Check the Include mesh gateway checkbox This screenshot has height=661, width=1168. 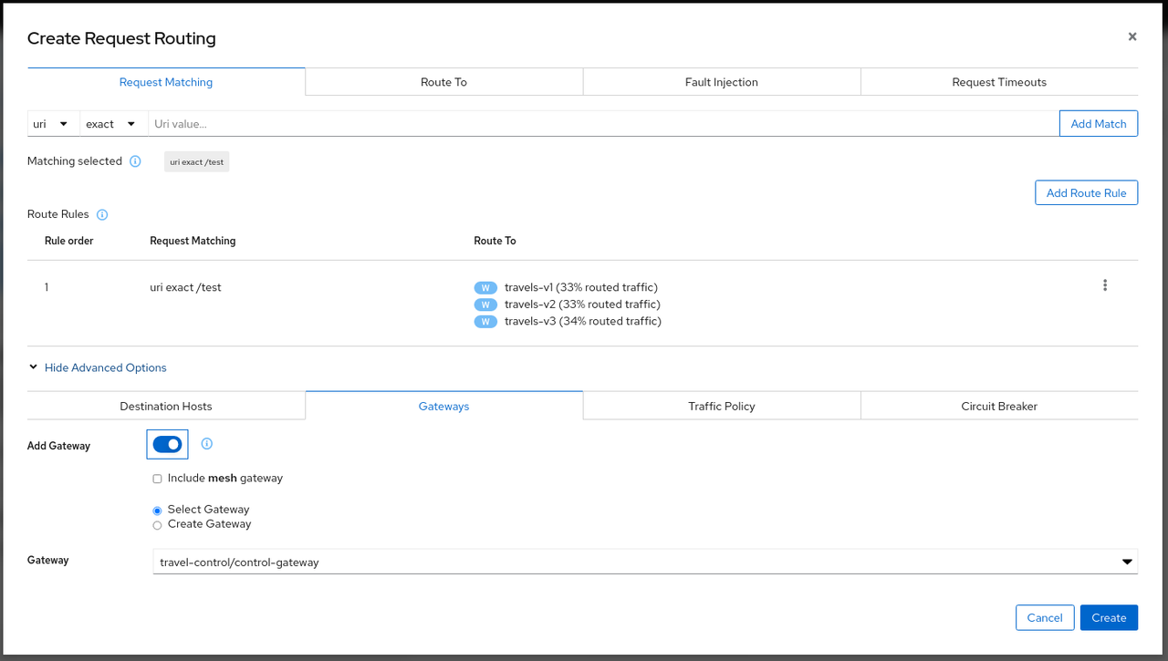click(x=157, y=478)
